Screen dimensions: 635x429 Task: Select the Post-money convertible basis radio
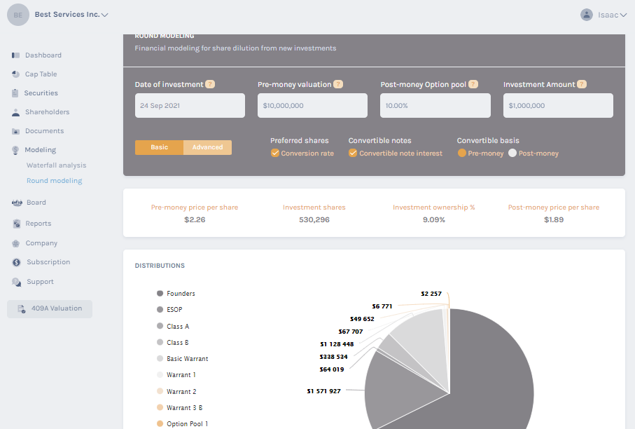512,154
